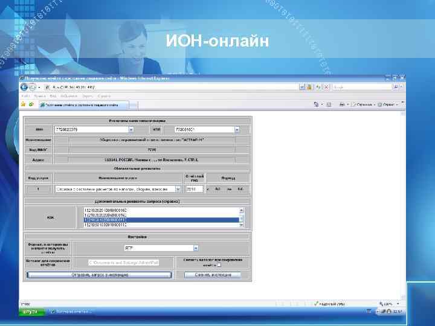Click the report save folder path field
The image size is (435, 326).
pos(124,262)
